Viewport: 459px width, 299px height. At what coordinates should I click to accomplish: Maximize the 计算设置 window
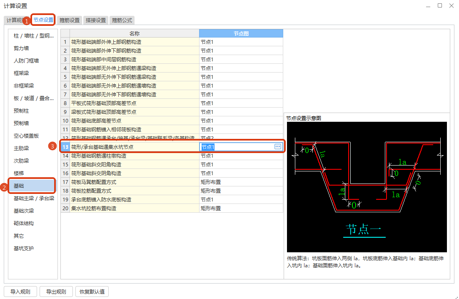click(x=440, y=5)
